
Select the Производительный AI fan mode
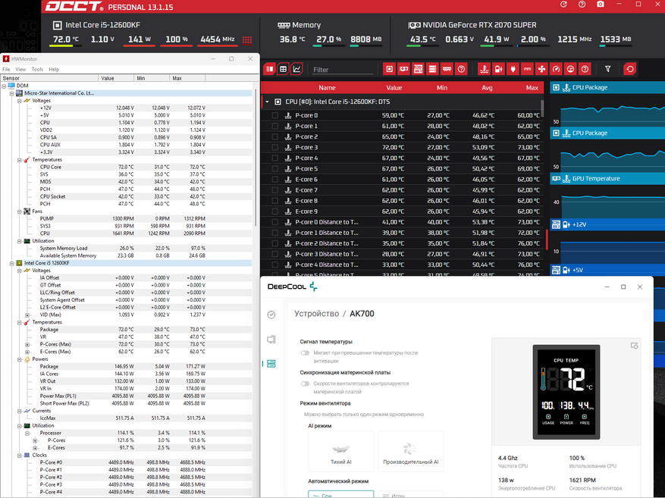click(410, 453)
